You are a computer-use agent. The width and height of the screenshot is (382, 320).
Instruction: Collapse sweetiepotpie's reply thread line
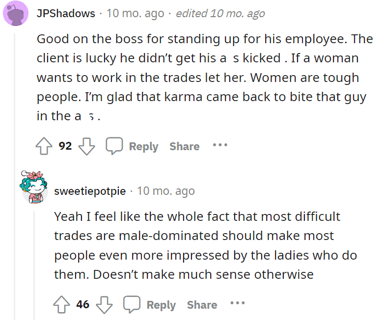click(x=34, y=266)
